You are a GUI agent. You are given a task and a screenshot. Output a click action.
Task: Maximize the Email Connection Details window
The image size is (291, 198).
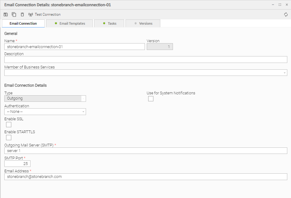pyautogui.click(x=280, y=5)
